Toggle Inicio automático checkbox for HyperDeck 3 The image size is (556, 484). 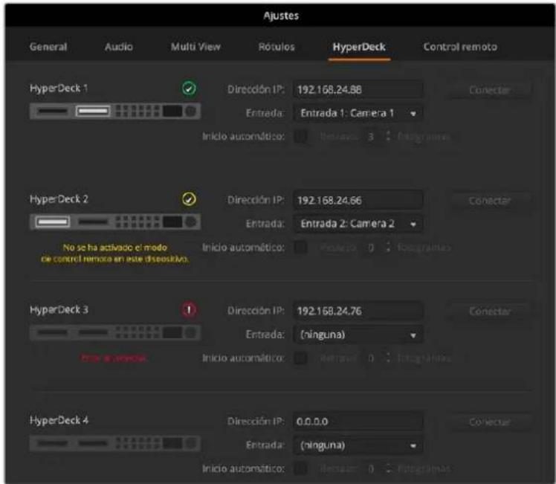301,358
